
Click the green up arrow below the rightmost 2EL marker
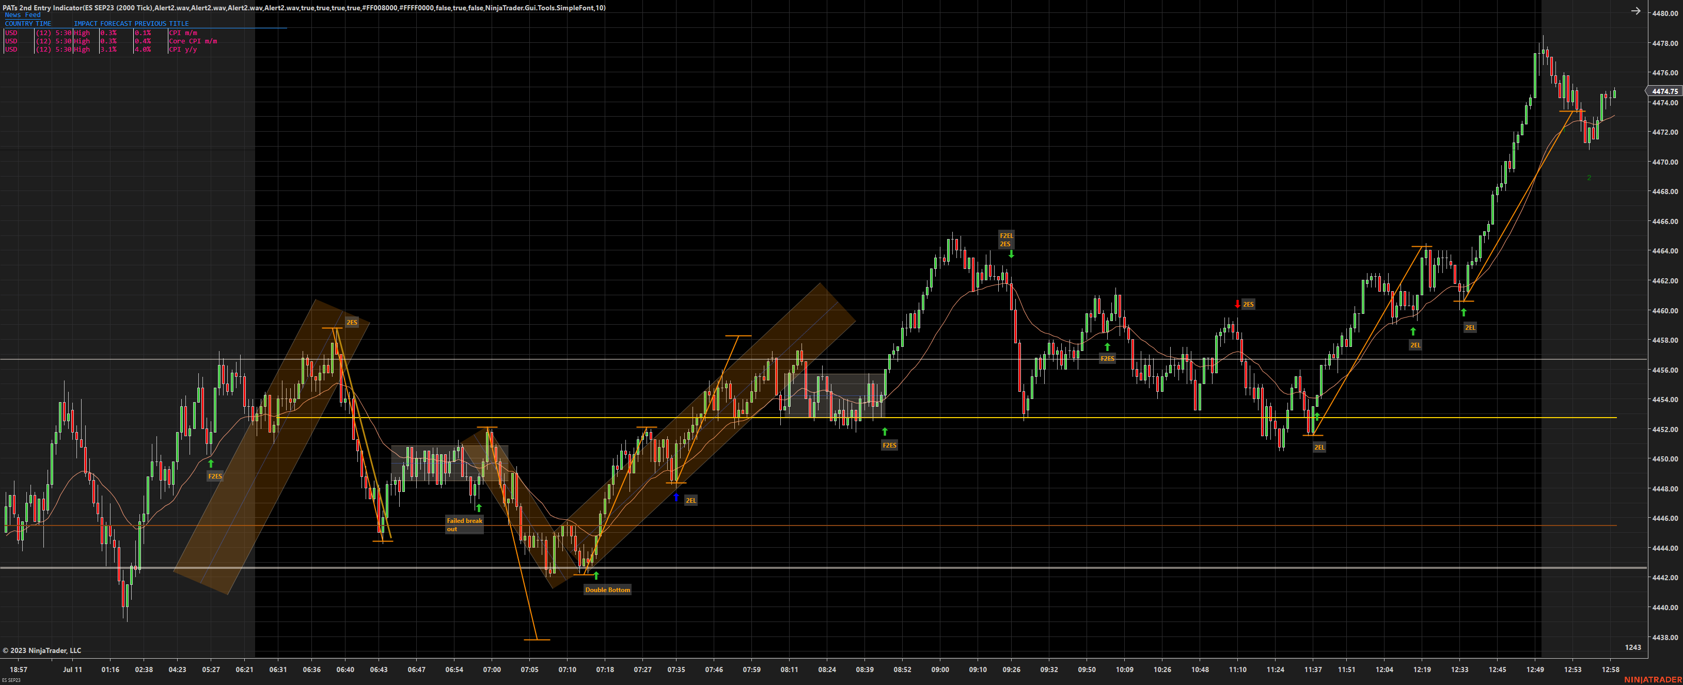[1464, 312]
